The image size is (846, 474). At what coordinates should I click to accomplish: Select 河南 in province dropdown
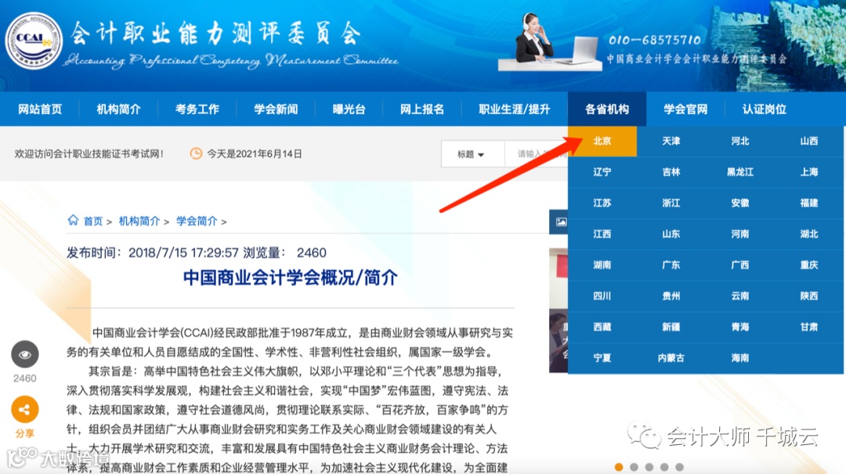[x=740, y=234]
